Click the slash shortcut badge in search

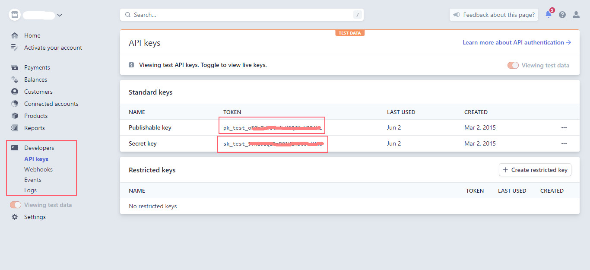[357, 15]
